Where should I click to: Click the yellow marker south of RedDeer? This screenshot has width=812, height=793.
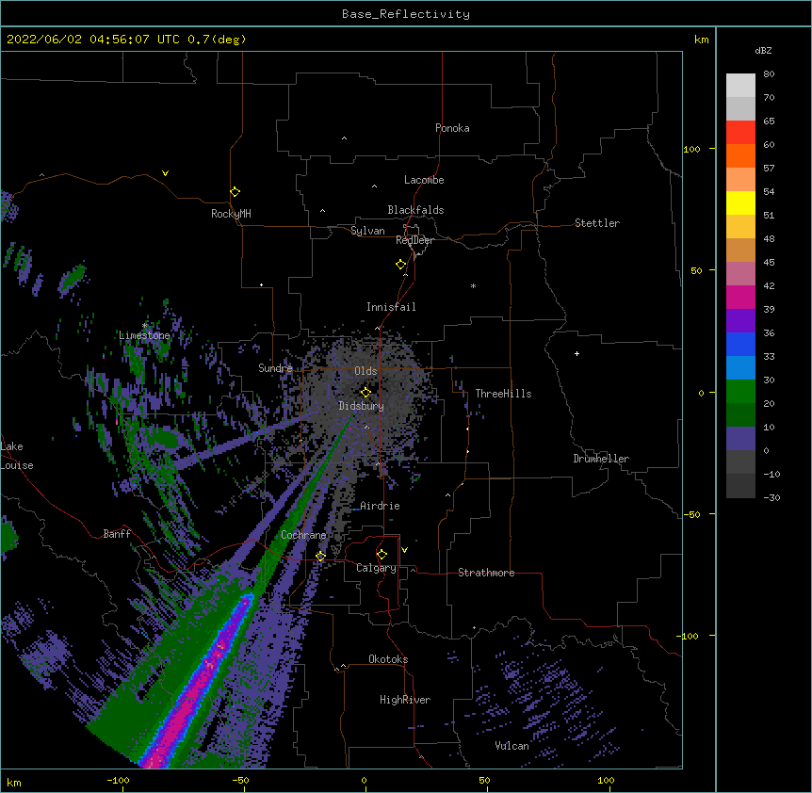pyautogui.click(x=400, y=264)
